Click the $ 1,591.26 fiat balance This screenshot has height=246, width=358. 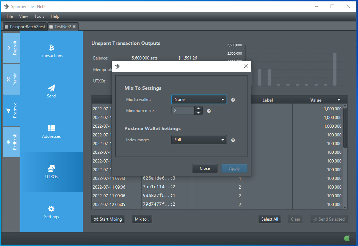[x=188, y=58]
